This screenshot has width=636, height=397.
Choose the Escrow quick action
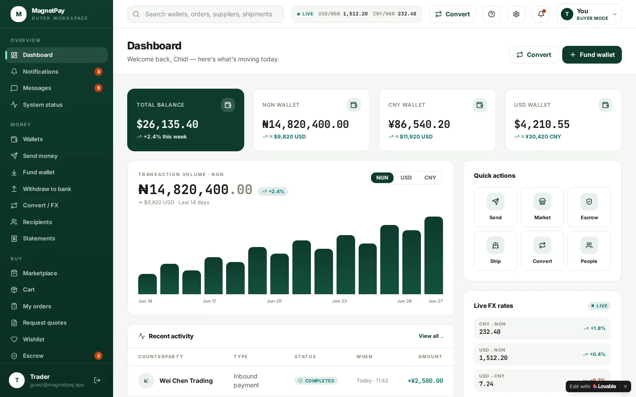pos(589,207)
